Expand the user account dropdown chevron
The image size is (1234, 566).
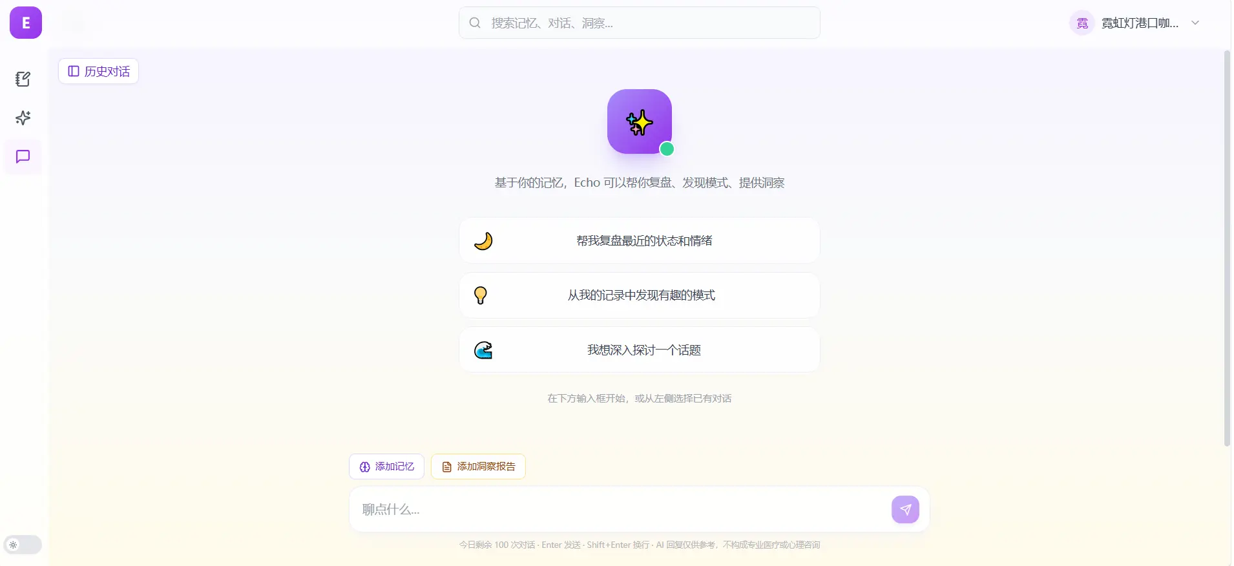pyautogui.click(x=1195, y=23)
